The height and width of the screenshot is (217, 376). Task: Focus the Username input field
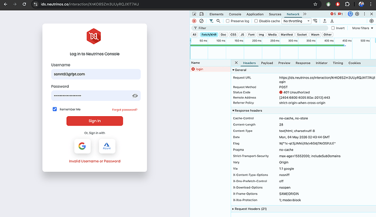(x=96, y=74)
